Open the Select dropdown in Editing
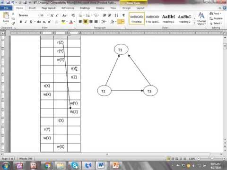Viewport: 227px width, 170px height. [216, 23]
